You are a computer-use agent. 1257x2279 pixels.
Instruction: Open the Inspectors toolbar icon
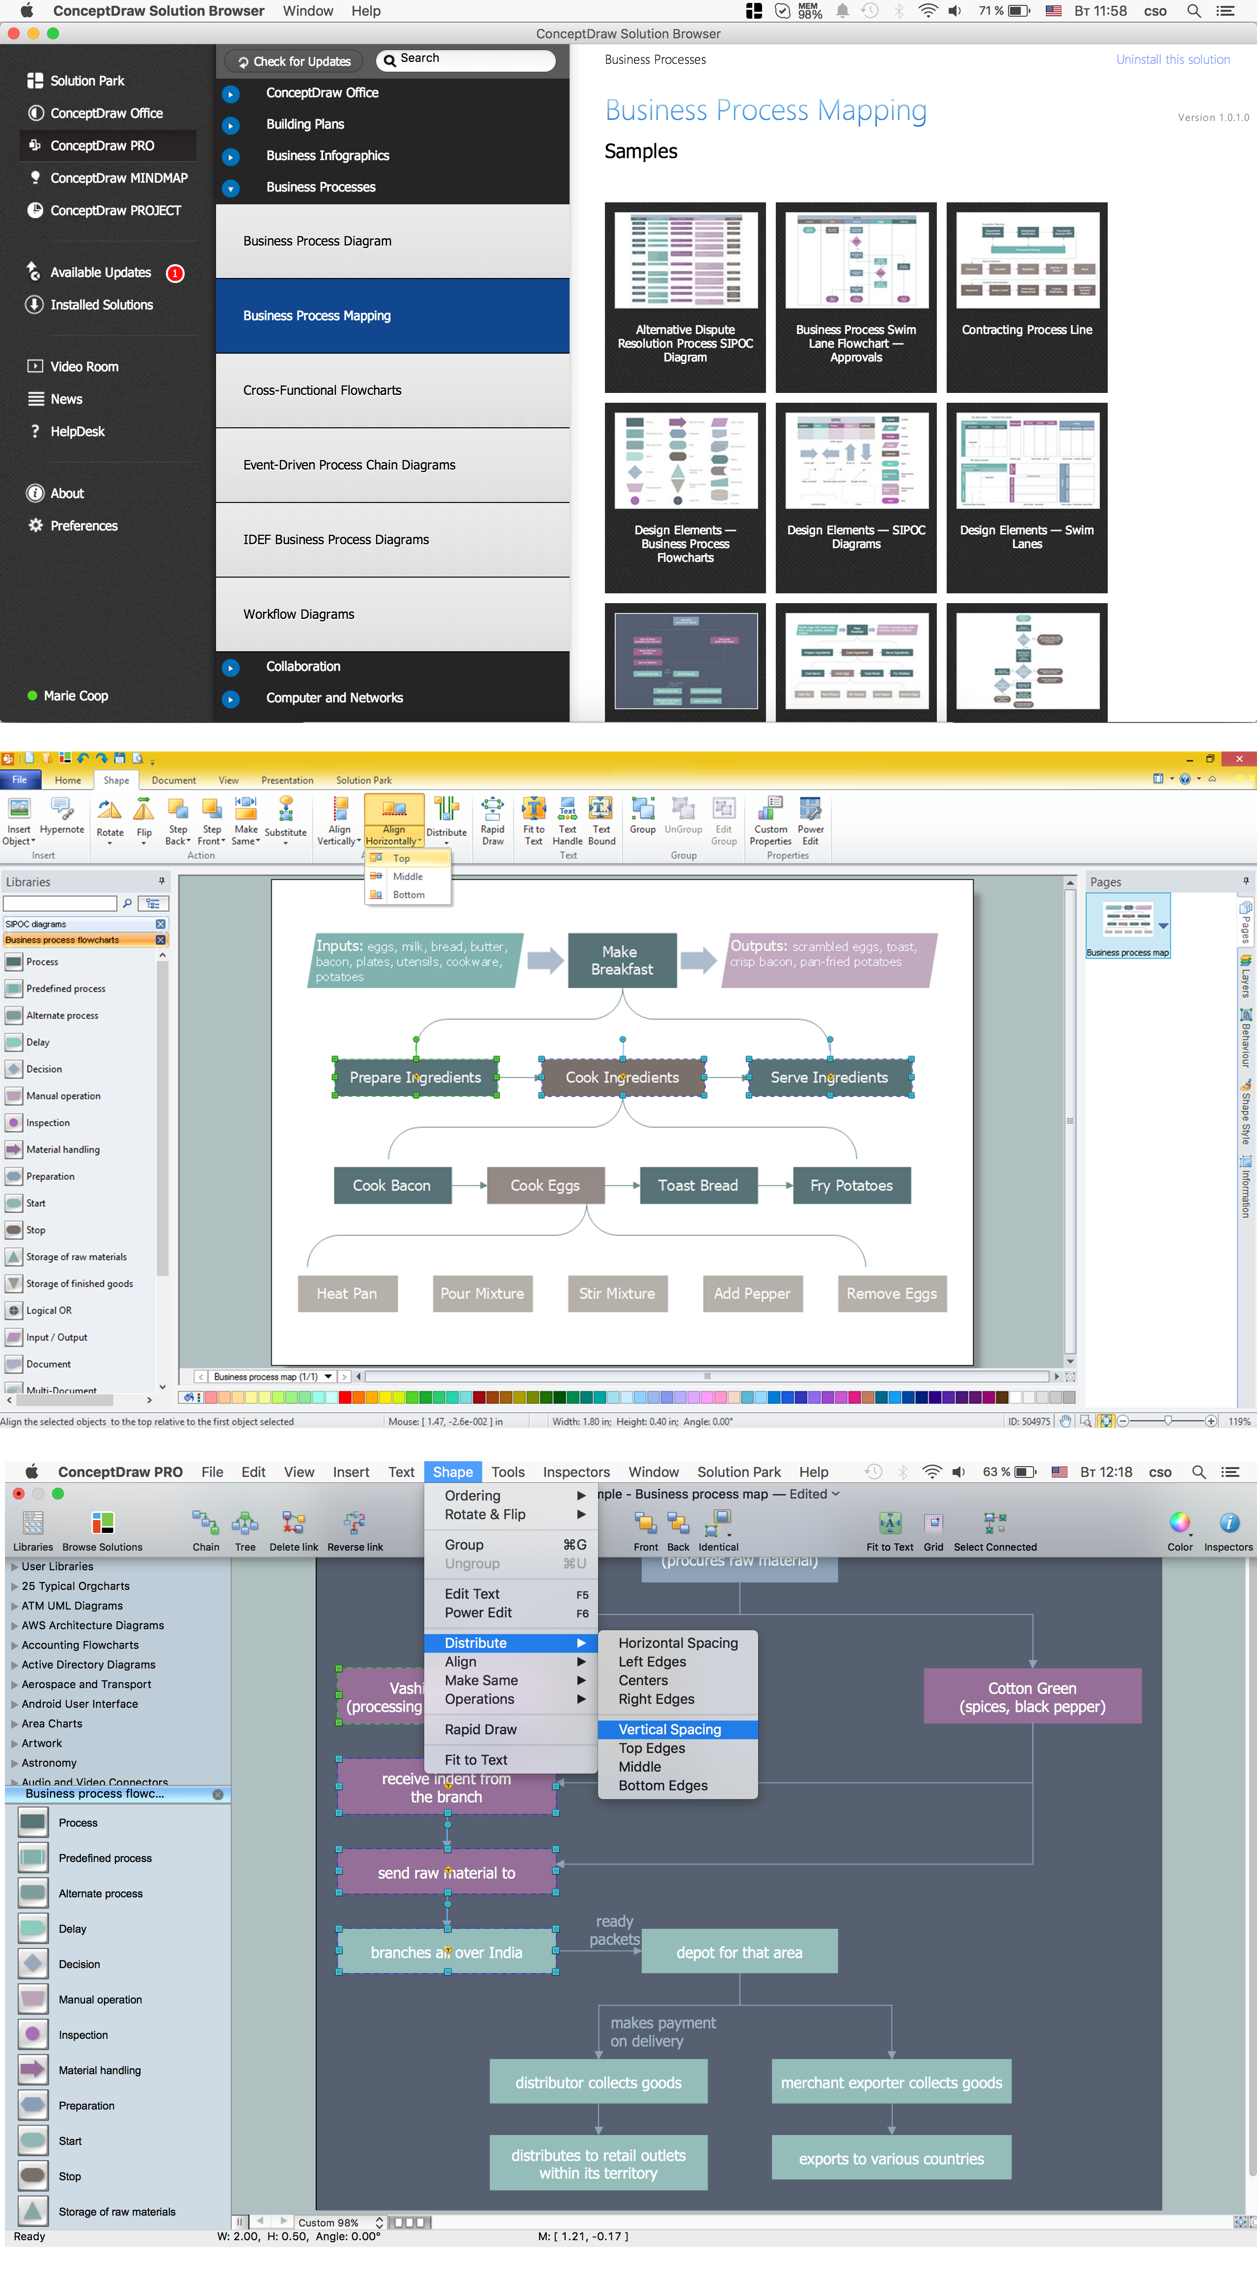coord(1228,1530)
